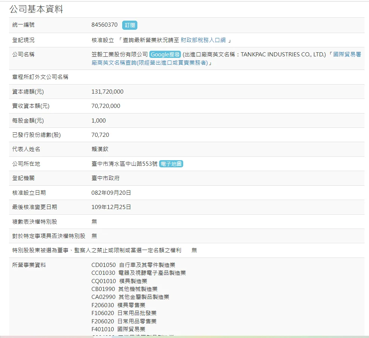Click the unified number 84560370

click(105, 25)
